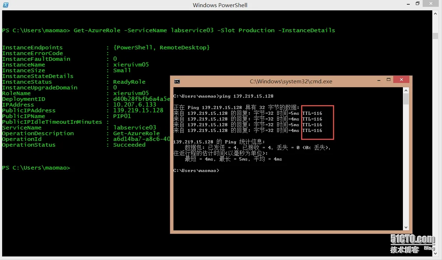The height and width of the screenshot is (260, 442).
Task: Close the cmd.exe window
Action: 401,80
